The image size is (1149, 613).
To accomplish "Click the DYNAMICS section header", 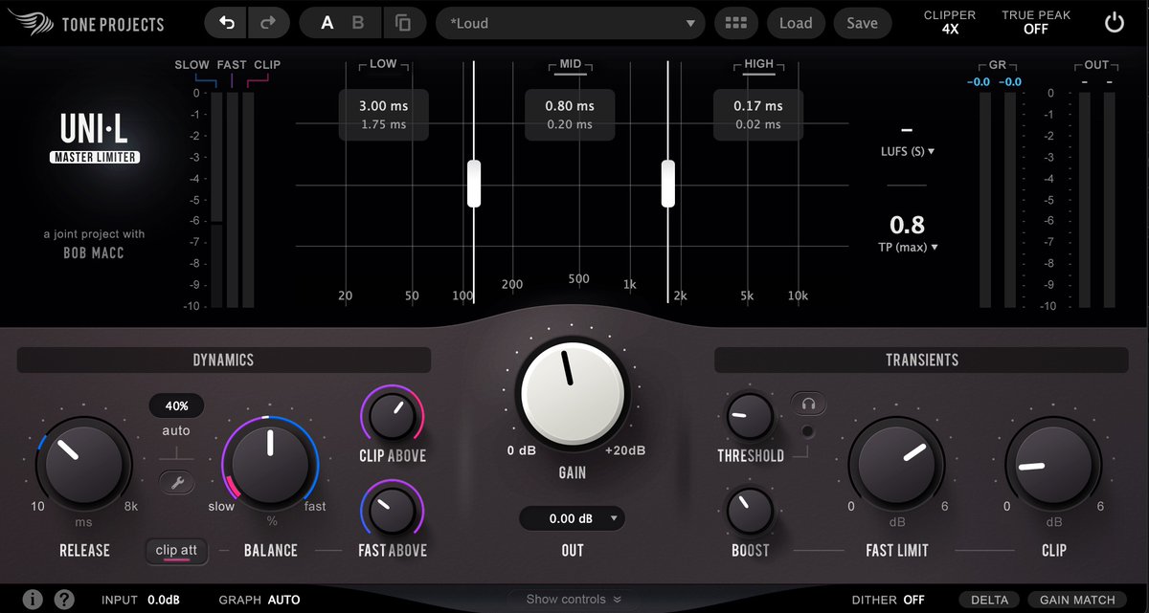I will 223,360.
